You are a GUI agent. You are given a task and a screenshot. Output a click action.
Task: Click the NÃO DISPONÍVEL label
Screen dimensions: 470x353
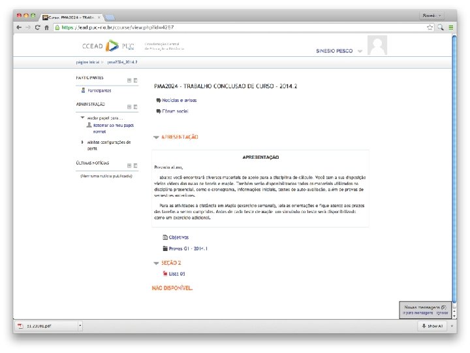coord(172,288)
